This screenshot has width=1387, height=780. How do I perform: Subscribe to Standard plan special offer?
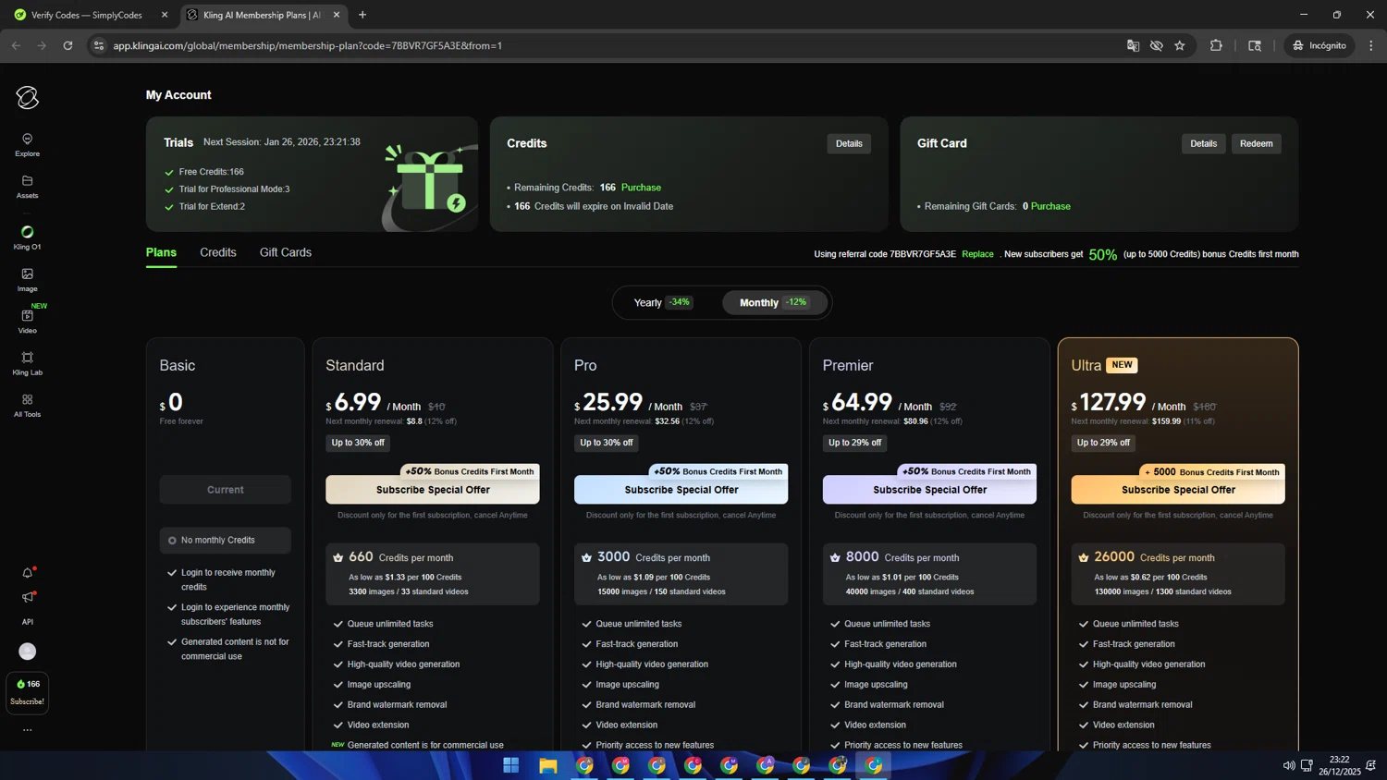[x=433, y=490]
